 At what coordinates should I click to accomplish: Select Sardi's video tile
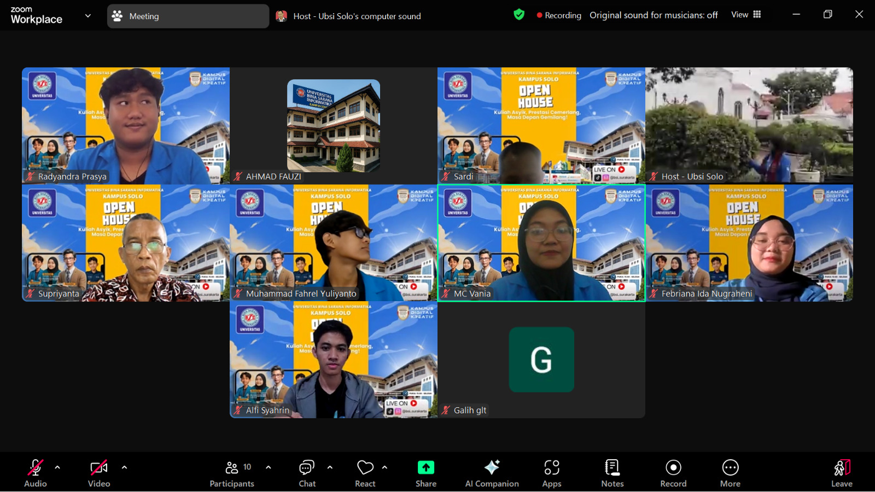[x=541, y=125]
